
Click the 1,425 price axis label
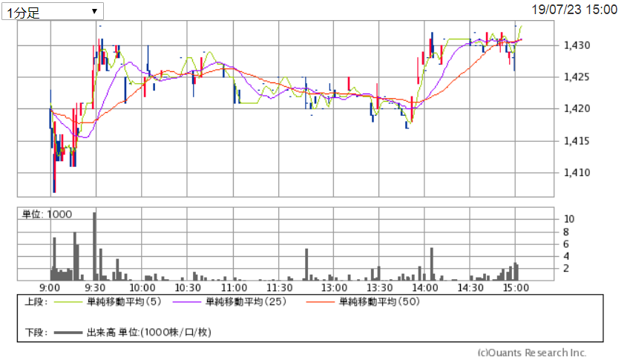point(577,76)
